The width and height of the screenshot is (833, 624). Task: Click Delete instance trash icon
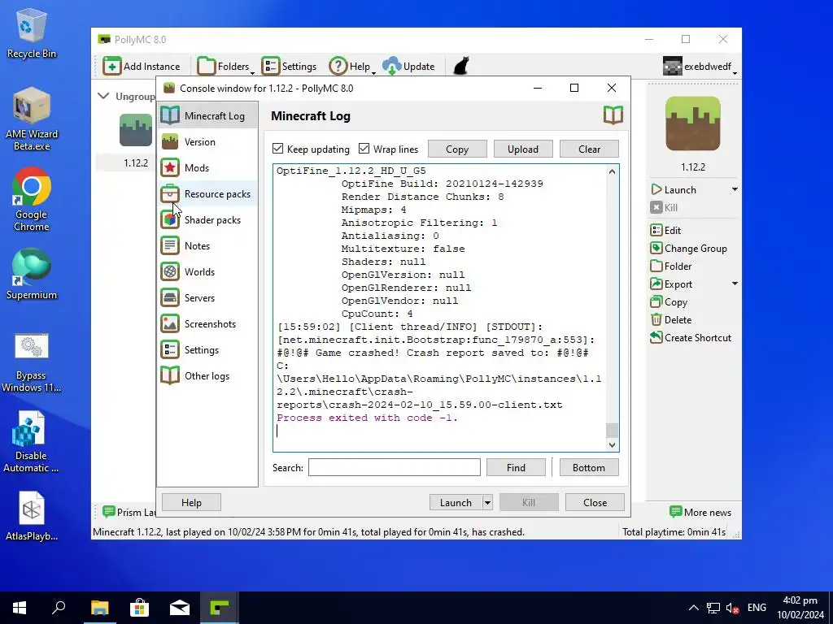[656, 320]
